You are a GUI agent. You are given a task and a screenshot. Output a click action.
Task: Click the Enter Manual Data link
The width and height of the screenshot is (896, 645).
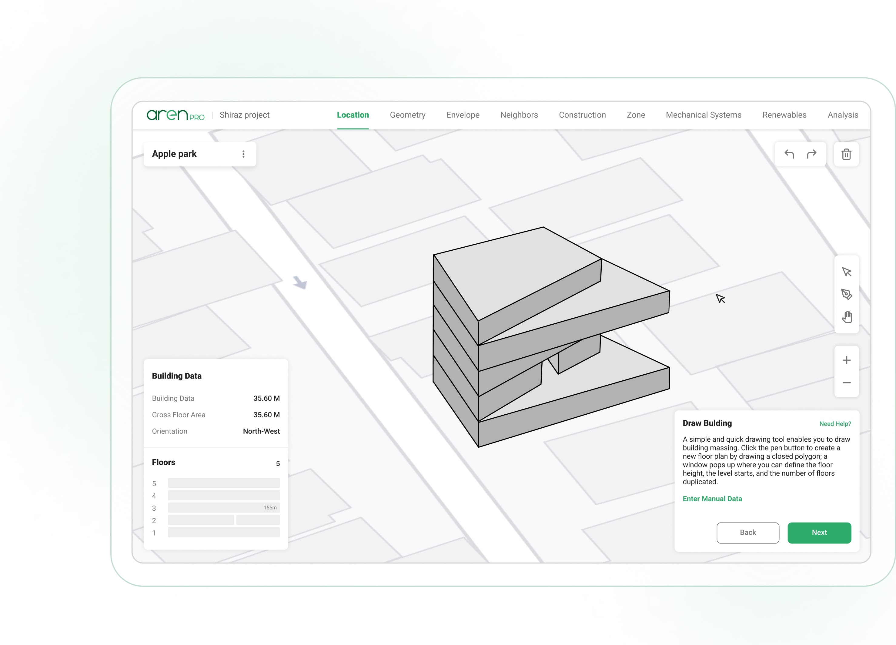(712, 499)
